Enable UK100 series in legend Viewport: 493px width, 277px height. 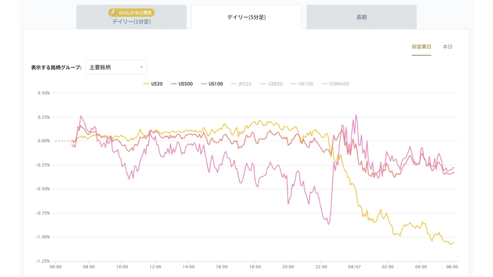coord(302,84)
